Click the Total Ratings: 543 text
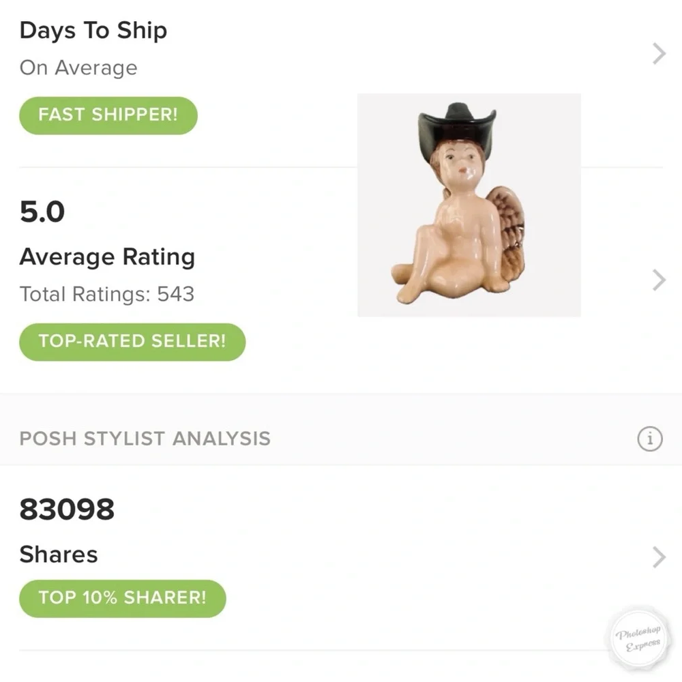This screenshot has height=682, width=682. pyautogui.click(x=107, y=294)
